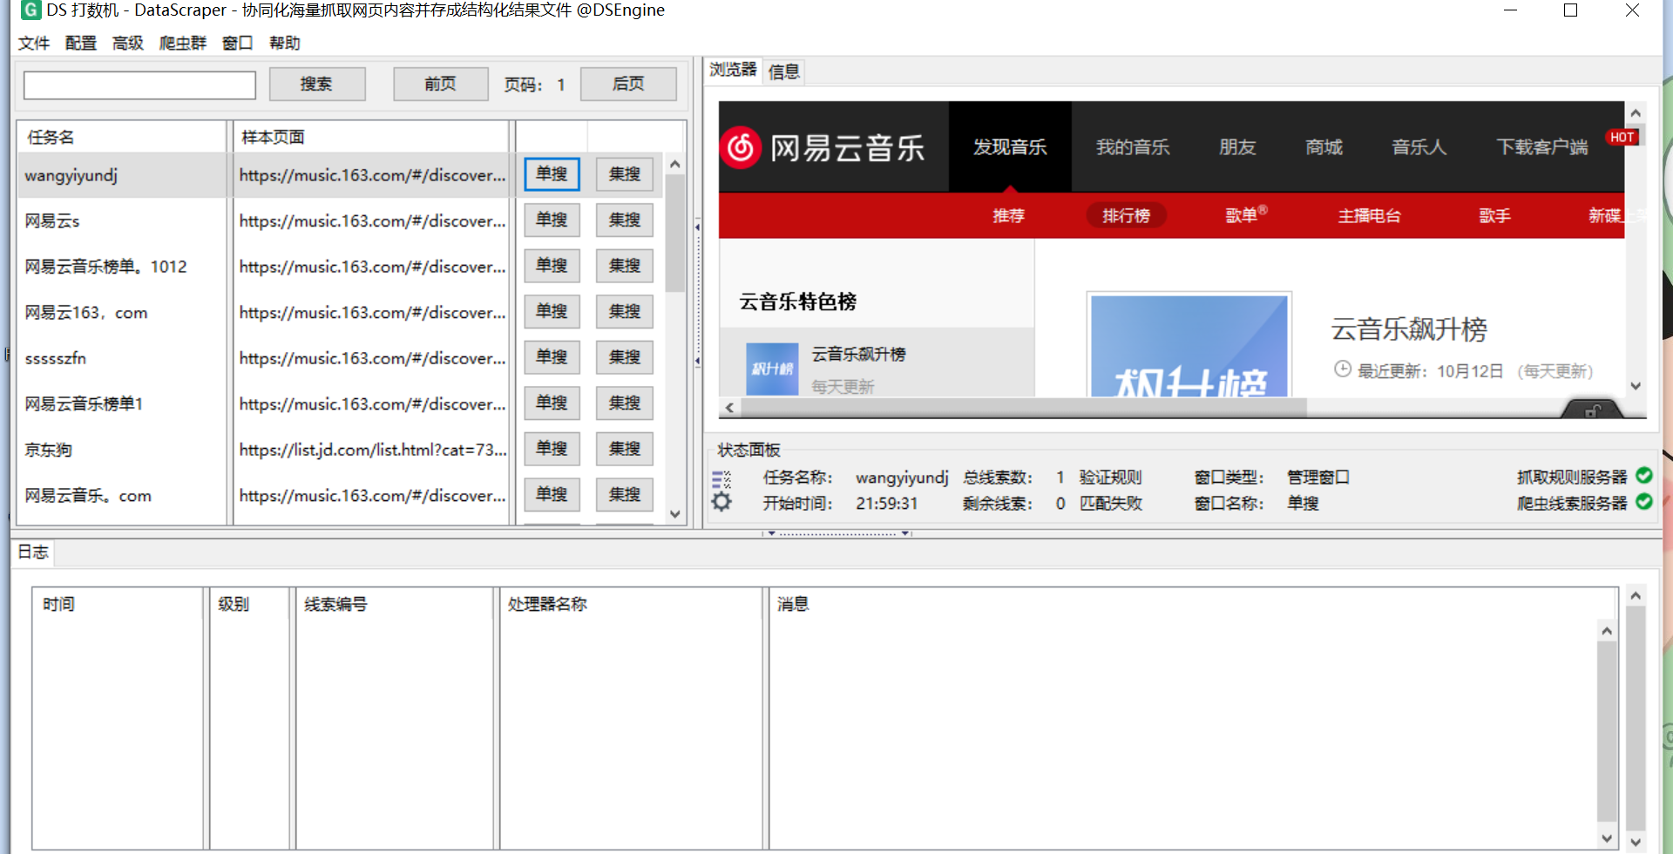Collapse the status panel with the left splitter arrow

770,532
